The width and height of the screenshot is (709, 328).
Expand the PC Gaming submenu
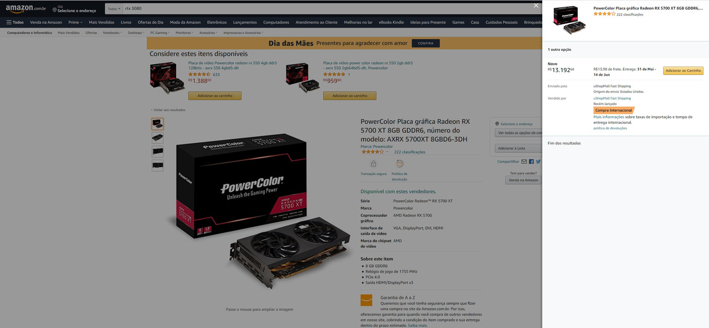click(x=160, y=33)
